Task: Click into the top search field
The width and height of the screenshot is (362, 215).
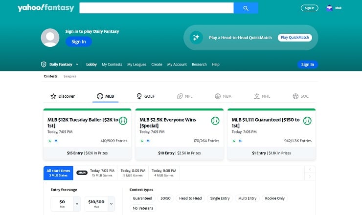Action: (157, 8)
